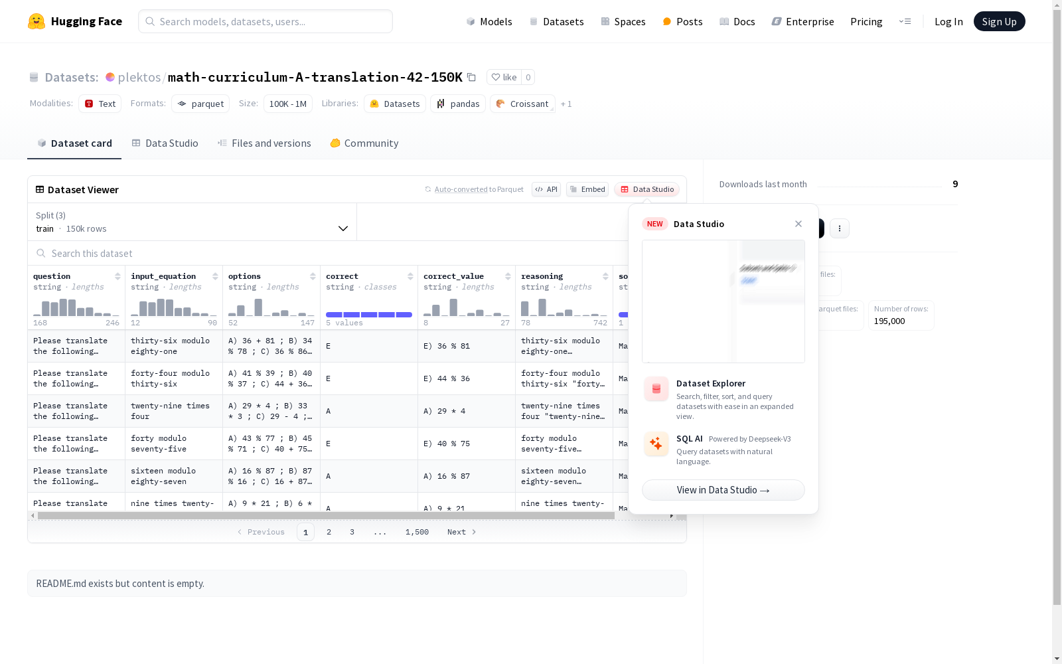The height and width of the screenshot is (664, 1062).
Task: Click the plektos user avatar
Action: pos(110,77)
